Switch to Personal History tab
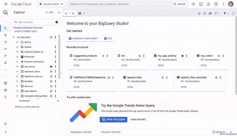 [81, 132]
